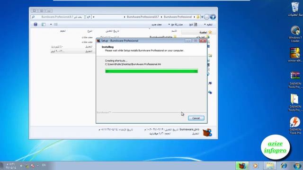Refresh the Explorer folder view
The width and height of the screenshot is (303, 170).
click(89, 17)
